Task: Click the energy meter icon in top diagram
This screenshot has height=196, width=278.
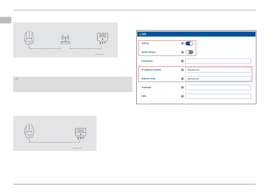Action: (102, 39)
